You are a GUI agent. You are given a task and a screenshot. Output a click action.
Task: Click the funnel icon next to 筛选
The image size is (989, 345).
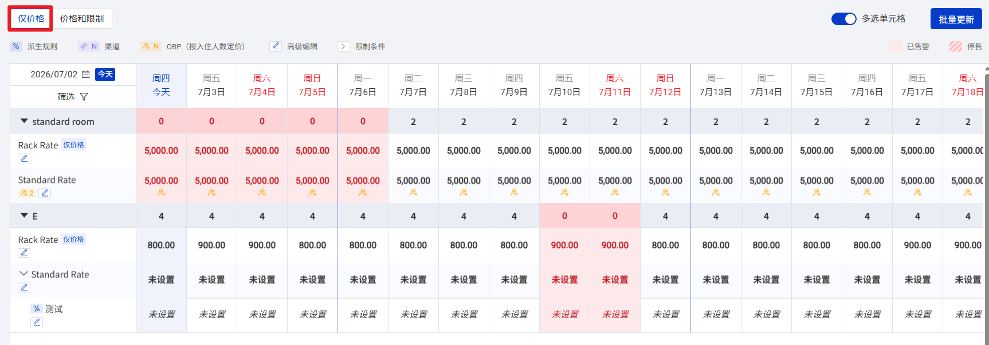(84, 97)
